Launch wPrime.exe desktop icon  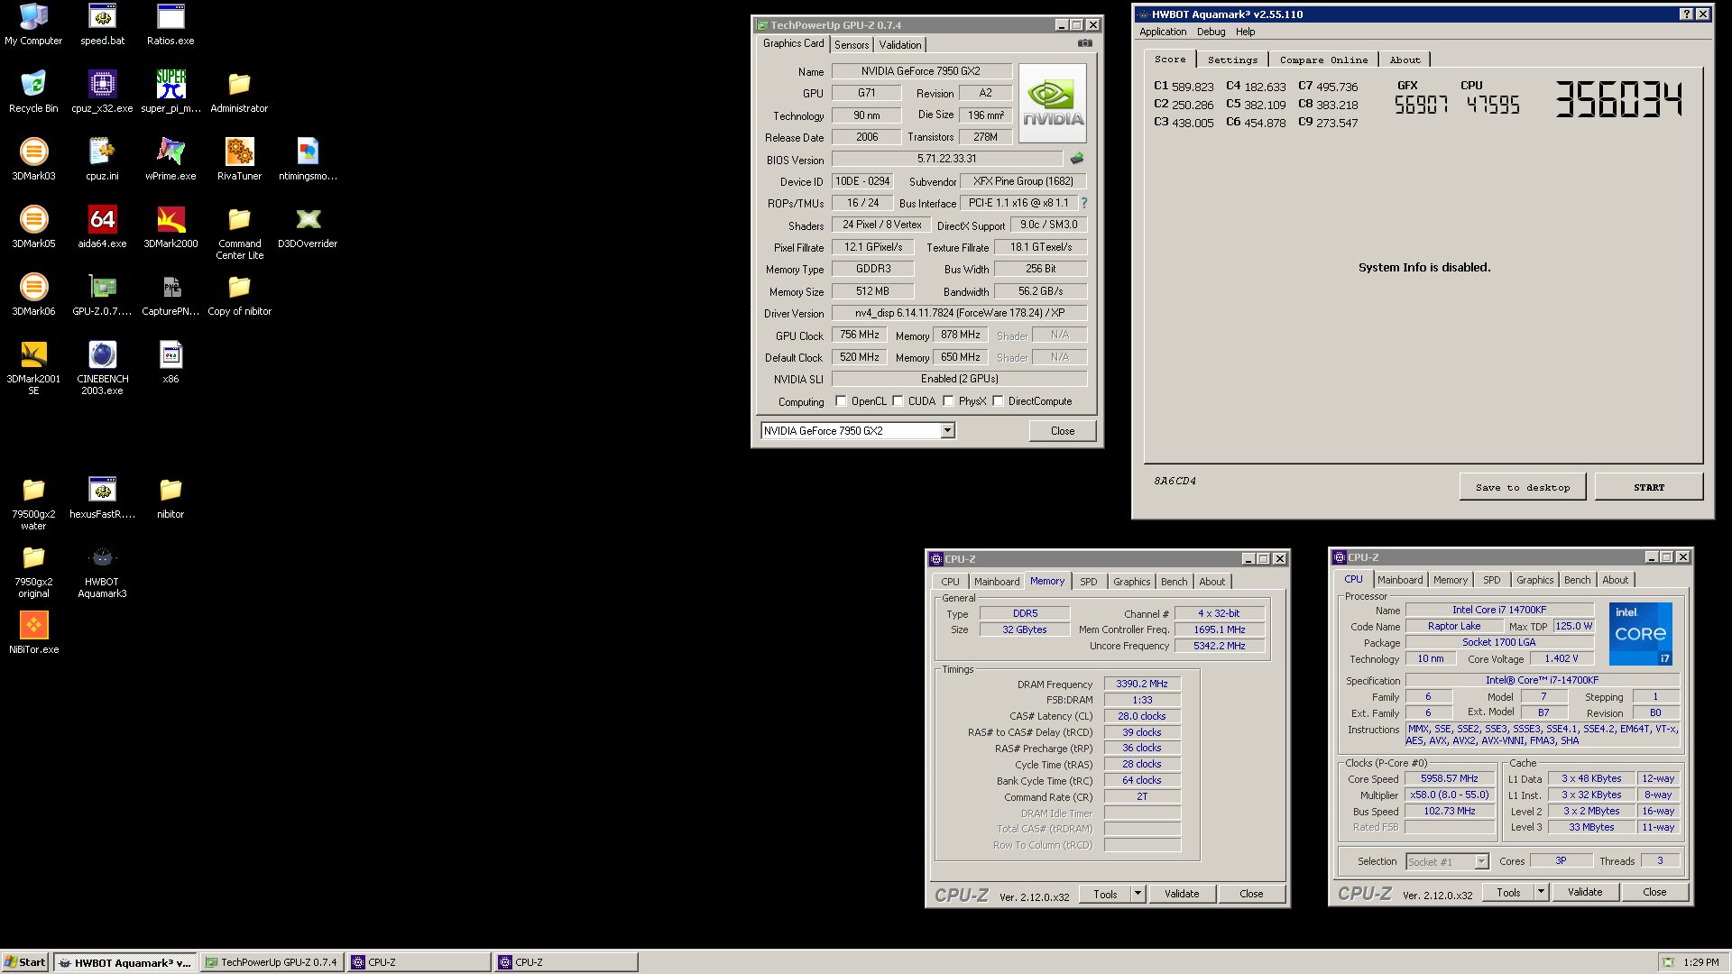click(170, 160)
